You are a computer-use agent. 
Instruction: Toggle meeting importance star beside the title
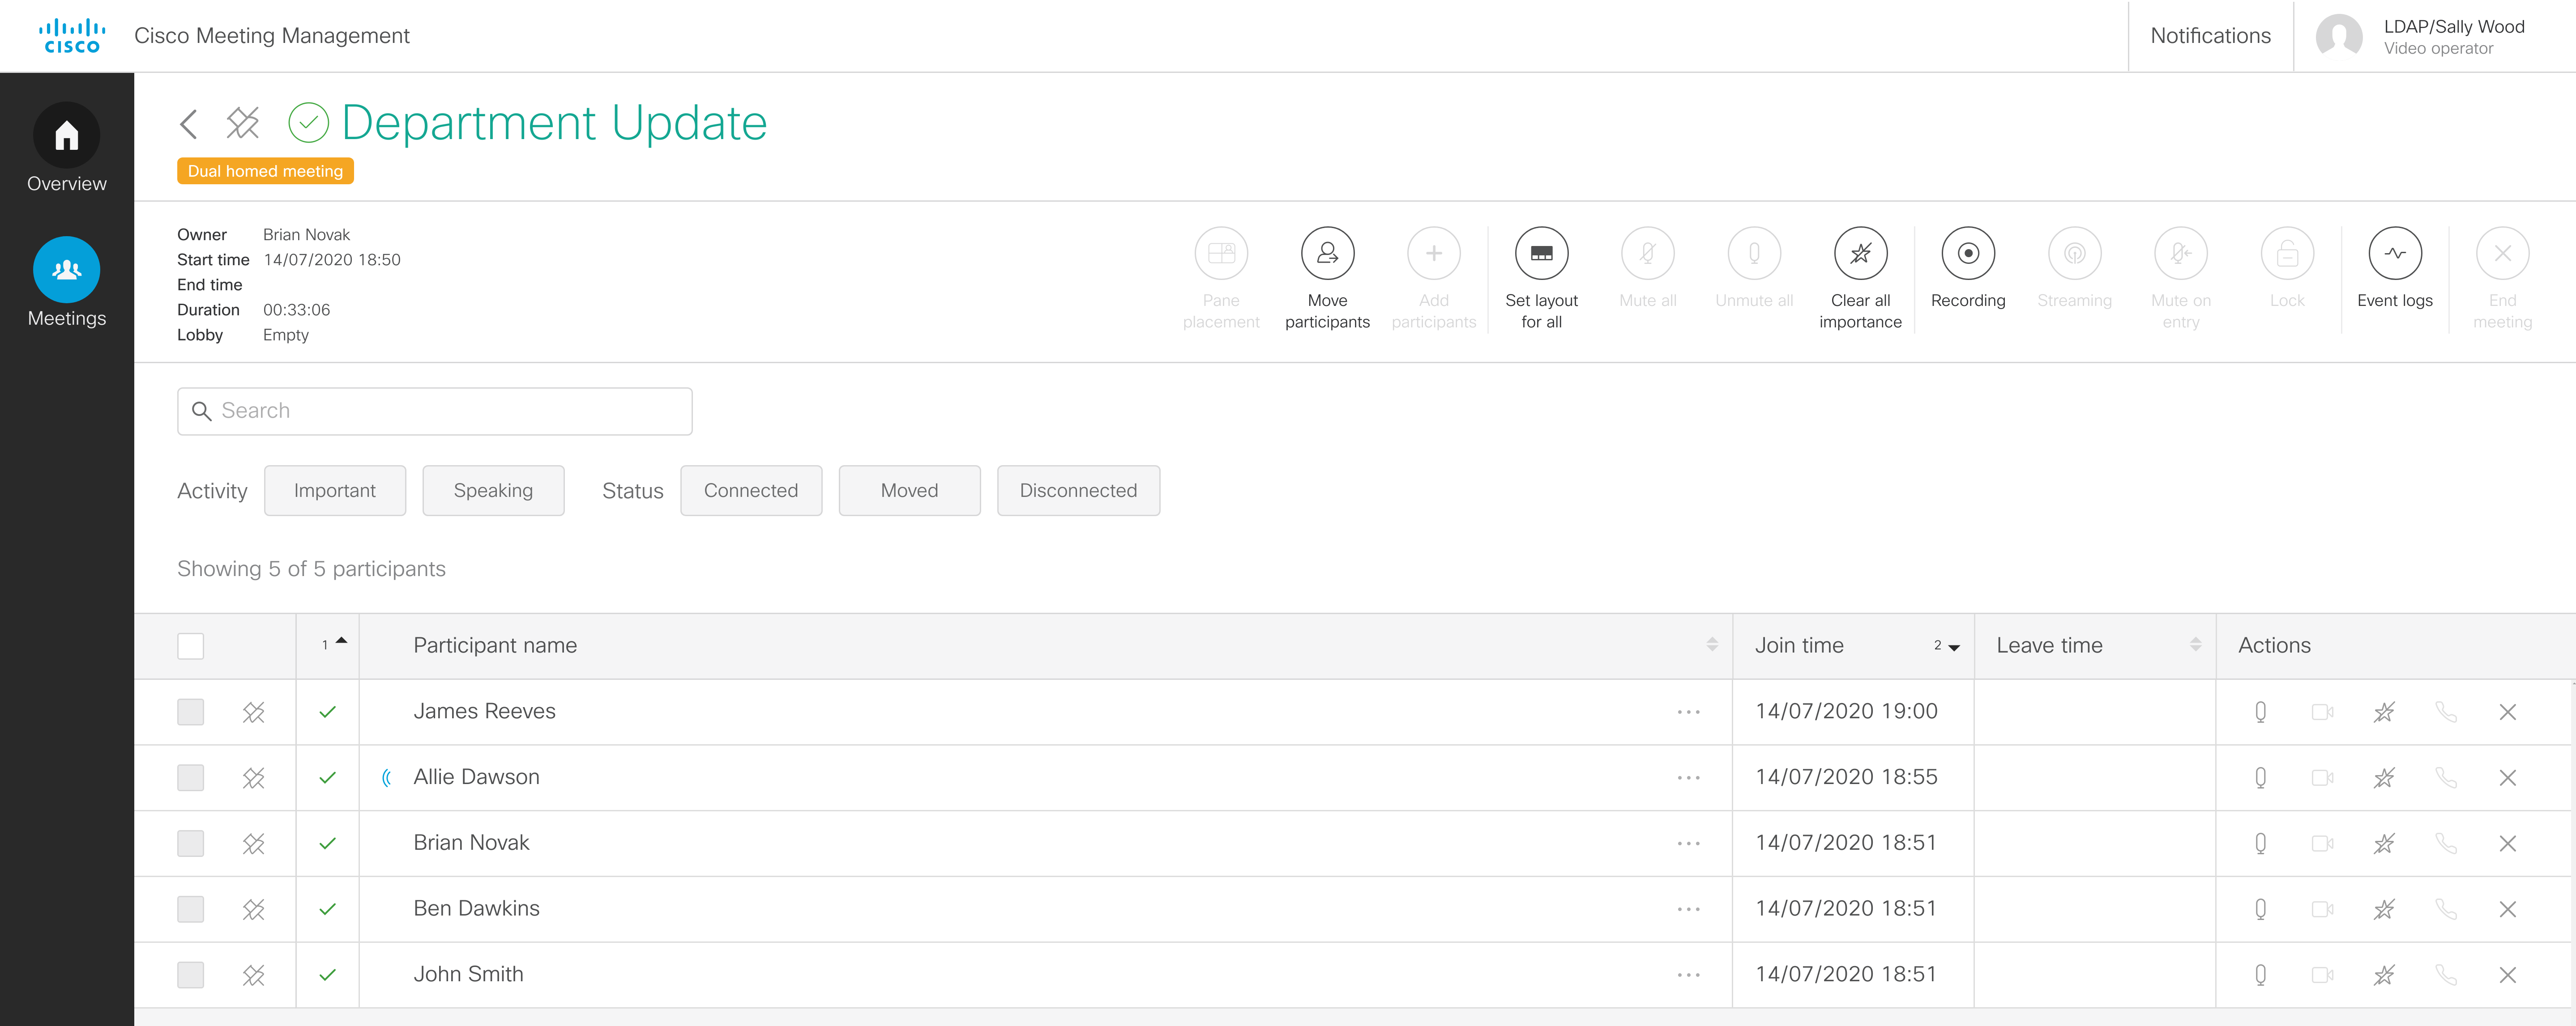[243, 123]
